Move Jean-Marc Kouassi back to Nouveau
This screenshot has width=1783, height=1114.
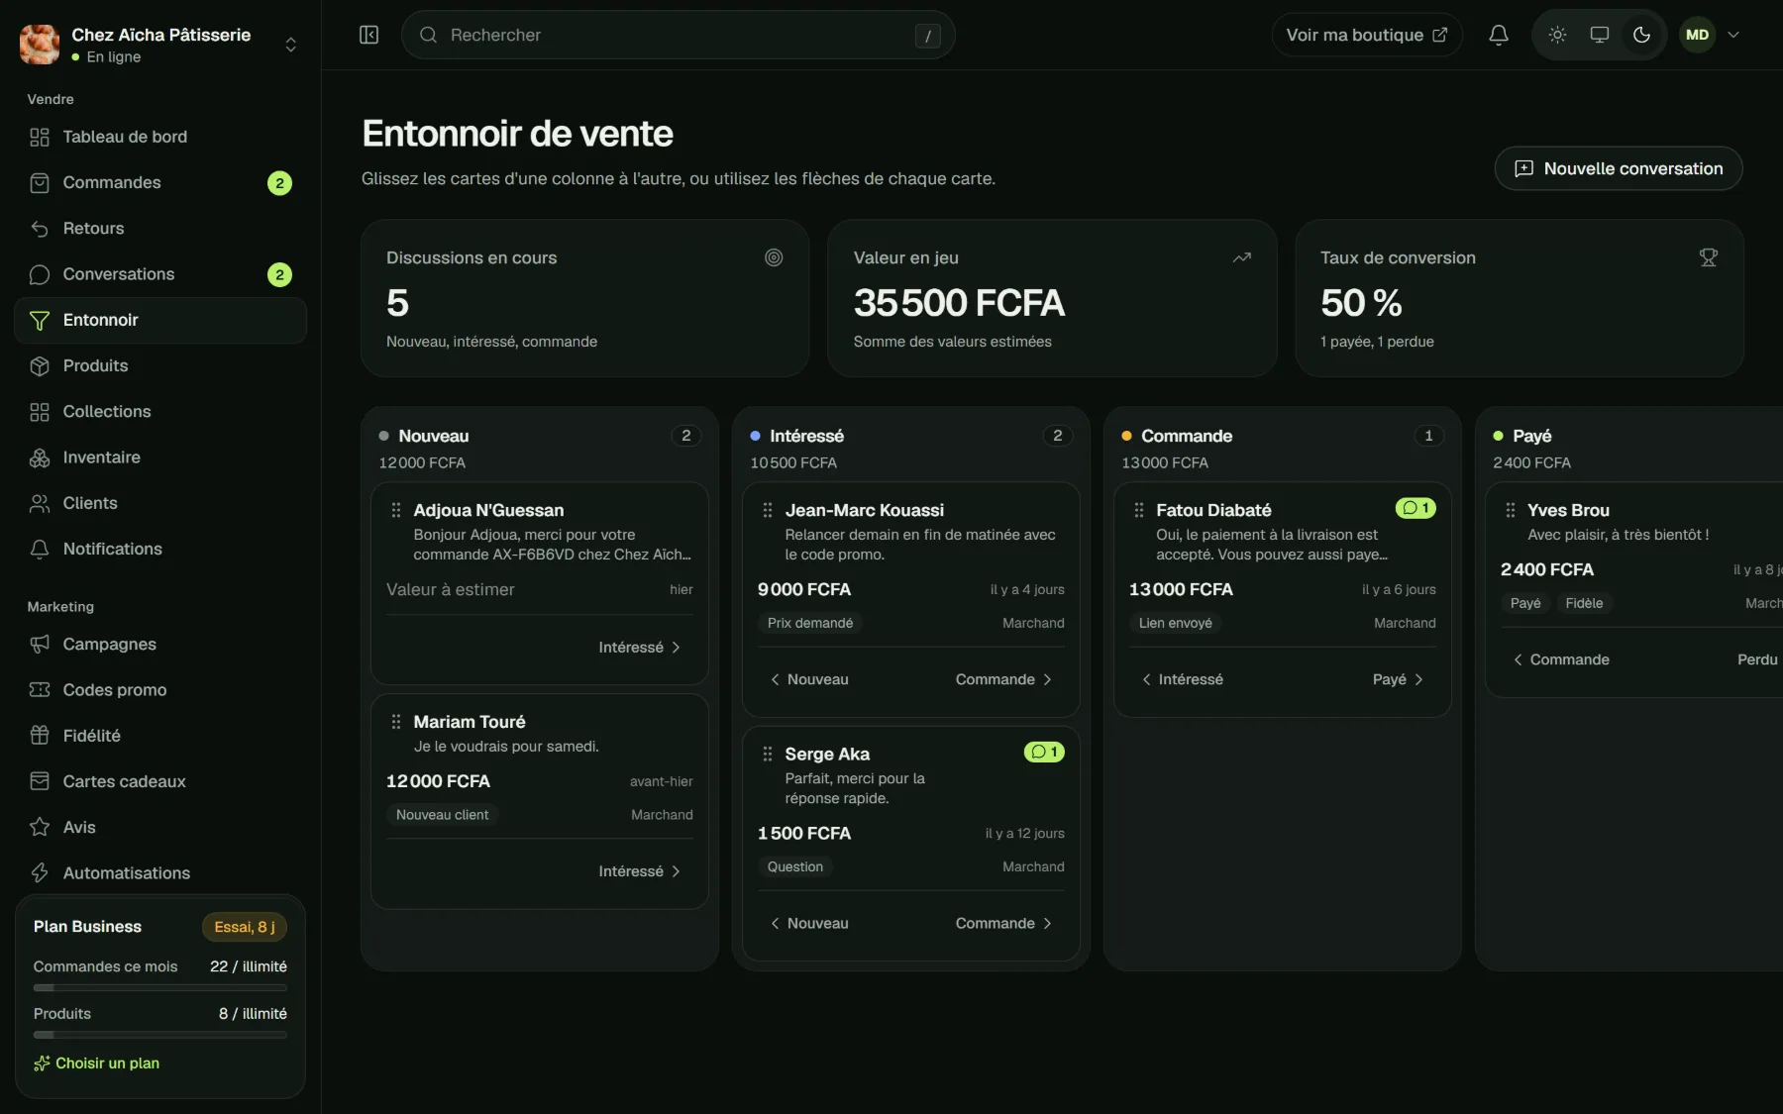point(809,679)
